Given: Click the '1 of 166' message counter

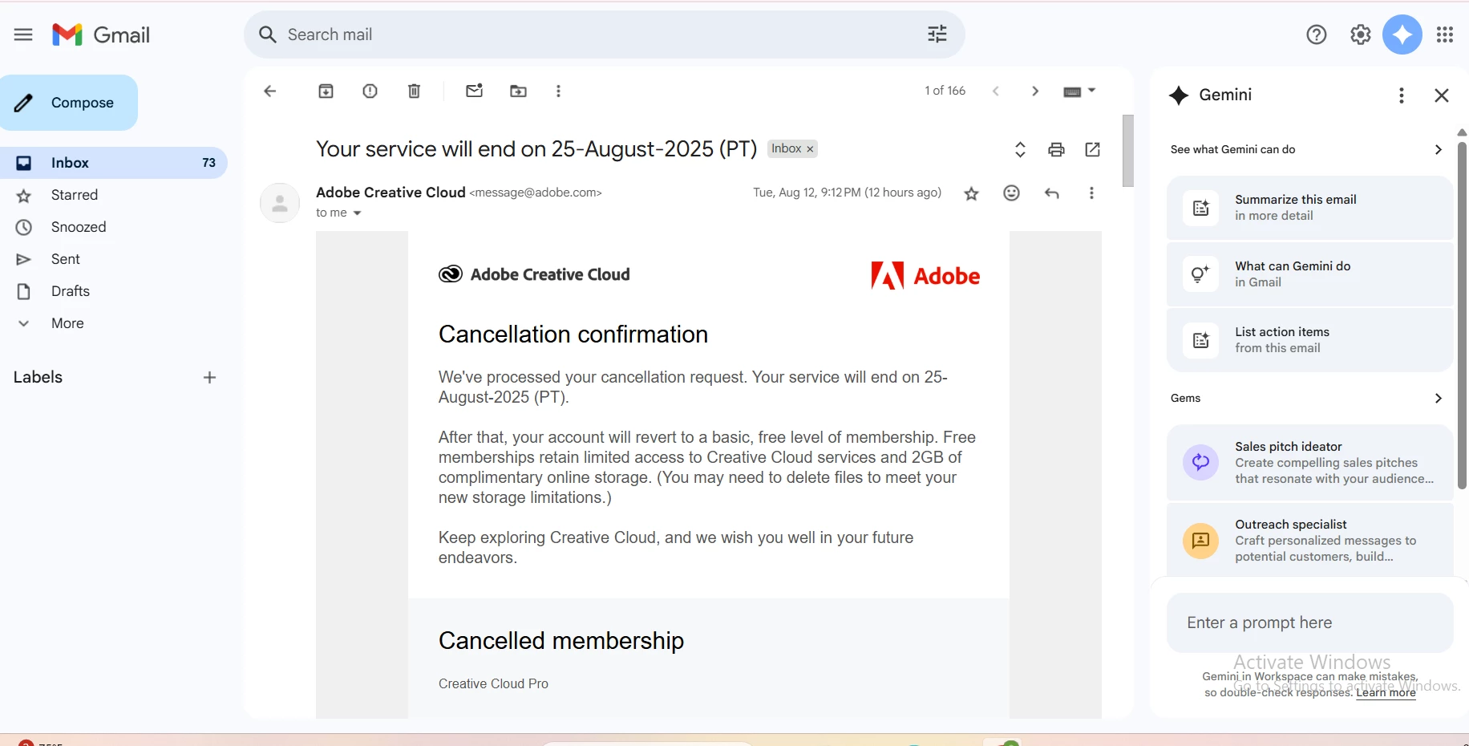Looking at the screenshot, I should click(945, 91).
